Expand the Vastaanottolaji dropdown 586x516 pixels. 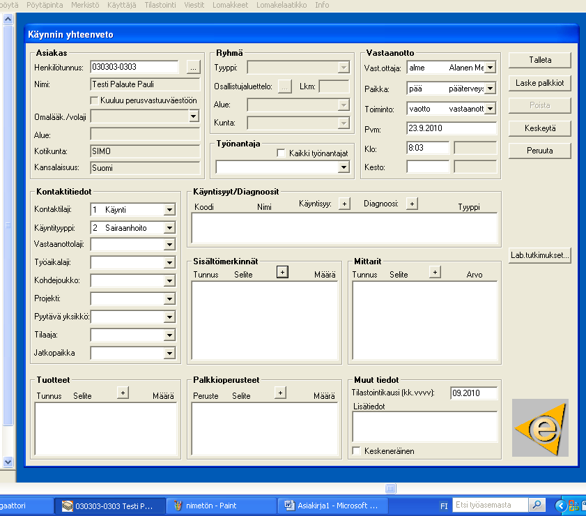tap(170, 245)
